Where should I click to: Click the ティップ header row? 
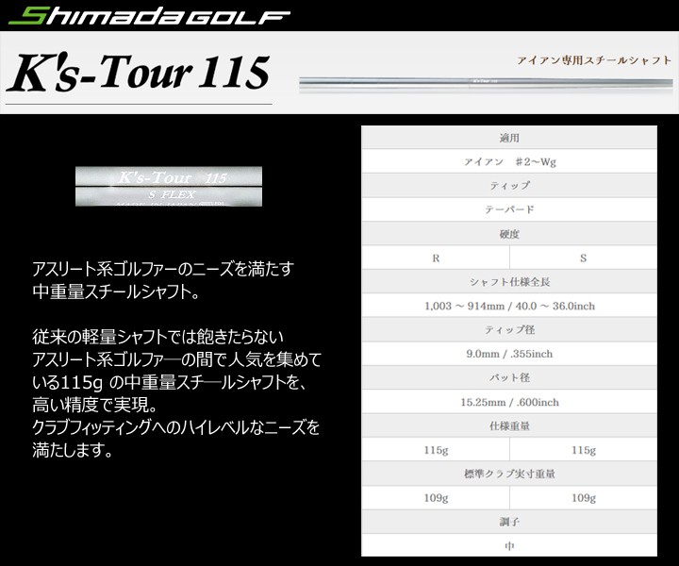[x=509, y=186]
